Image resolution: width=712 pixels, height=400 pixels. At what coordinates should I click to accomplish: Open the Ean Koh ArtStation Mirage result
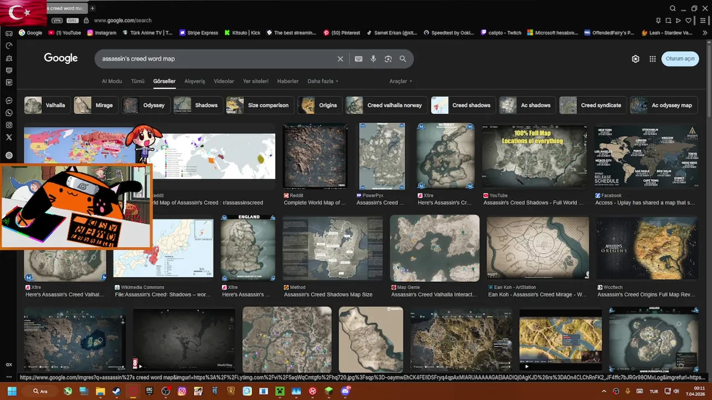538,248
